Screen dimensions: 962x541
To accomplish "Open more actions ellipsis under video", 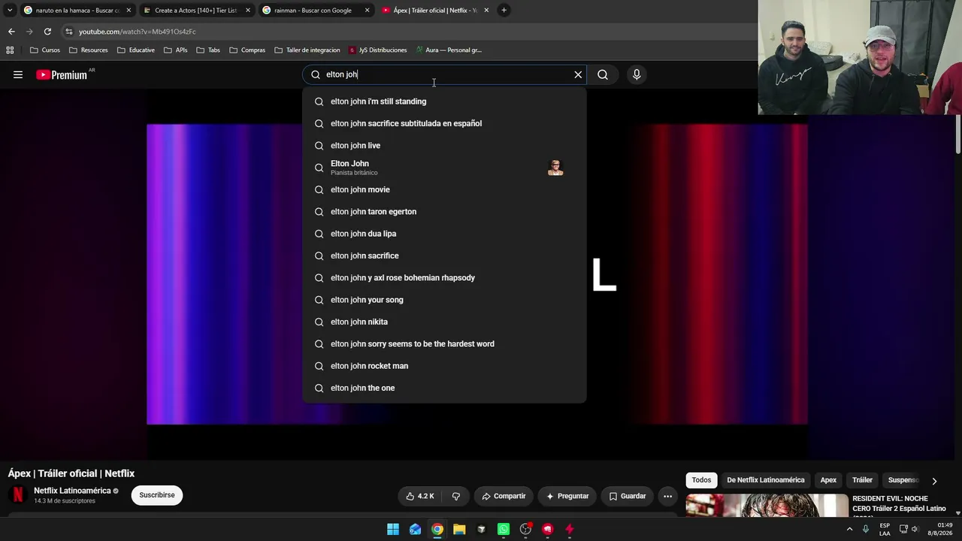I will pos(667,496).
